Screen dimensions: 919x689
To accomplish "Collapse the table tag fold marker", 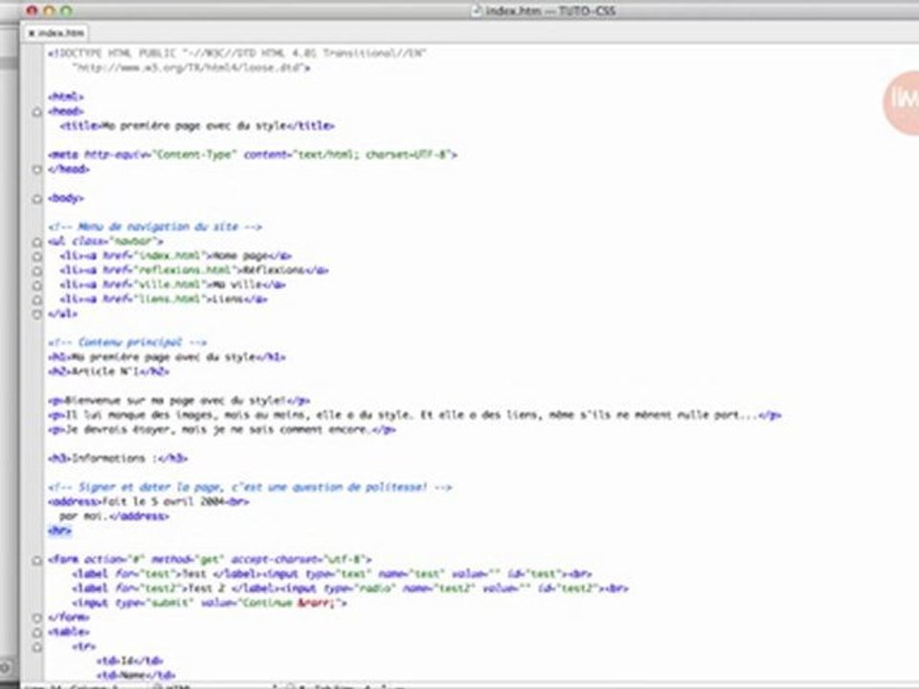I will point(37,633).
